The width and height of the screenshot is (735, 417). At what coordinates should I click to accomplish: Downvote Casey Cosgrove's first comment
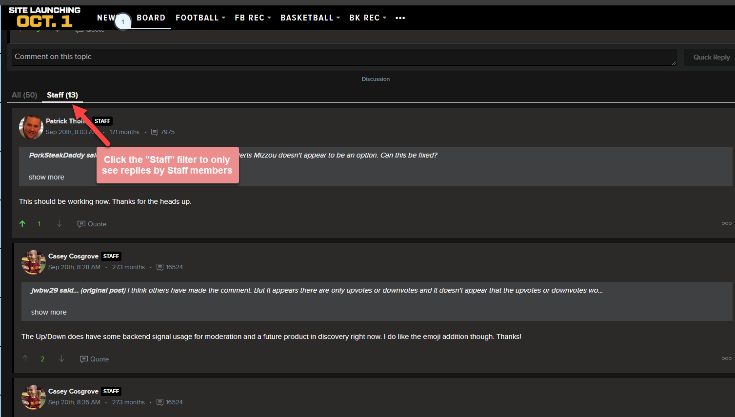(61, 358)
